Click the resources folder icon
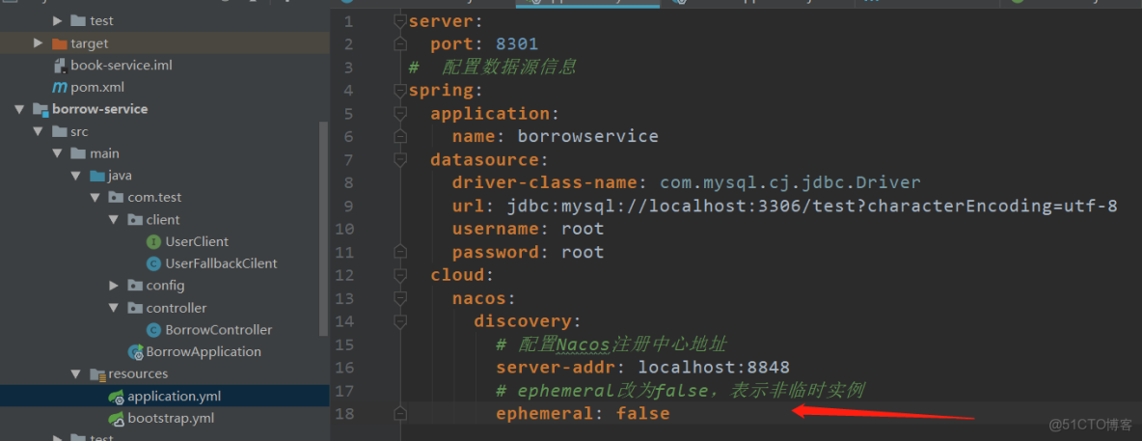This screenshot has height=441, width=1142. tap(97, 374)
